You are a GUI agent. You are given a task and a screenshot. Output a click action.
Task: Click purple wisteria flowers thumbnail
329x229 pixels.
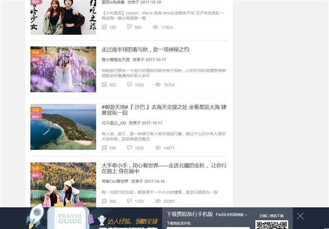tap(63, 69)
